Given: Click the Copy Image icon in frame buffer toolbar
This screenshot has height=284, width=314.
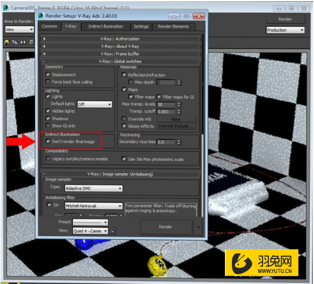Looking at the screenshot, I should point(14,42).
